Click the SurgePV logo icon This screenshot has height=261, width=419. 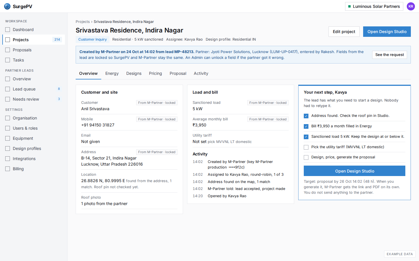[x=7, y=6]
